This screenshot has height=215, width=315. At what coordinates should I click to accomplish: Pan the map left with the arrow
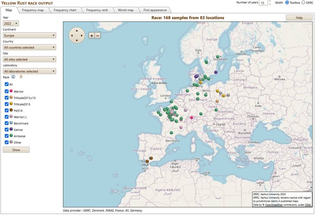click(x=71, y=35)
